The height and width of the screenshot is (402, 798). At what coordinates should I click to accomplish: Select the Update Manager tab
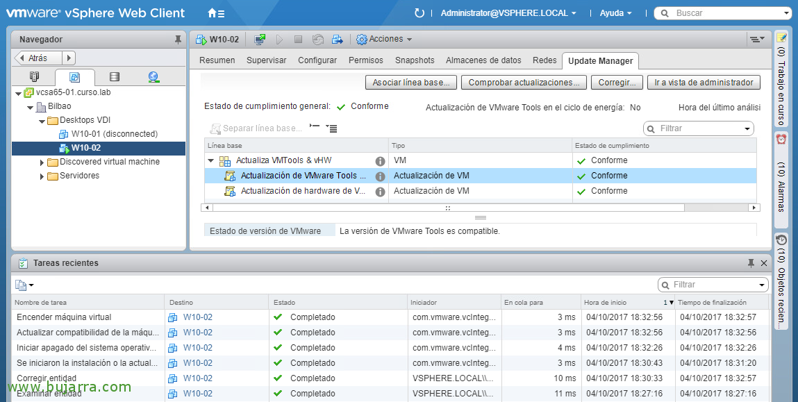point(601,60)
